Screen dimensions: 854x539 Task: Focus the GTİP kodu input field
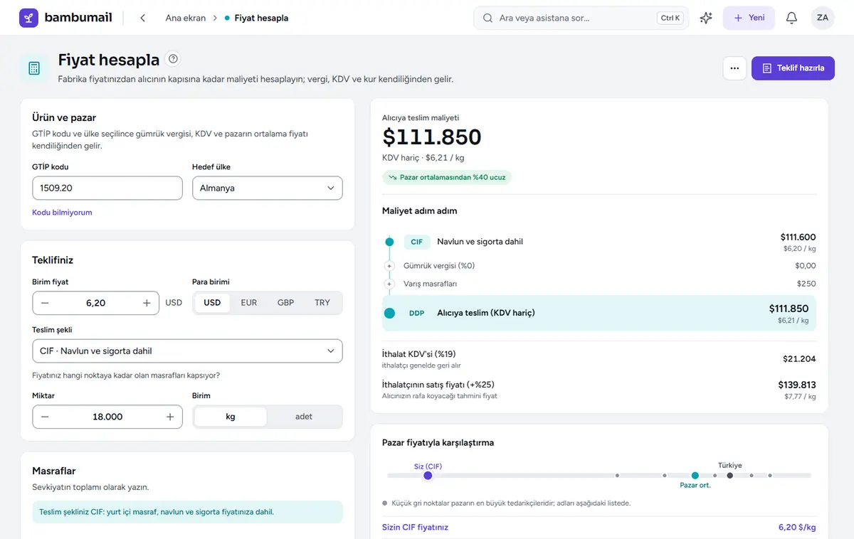107,188
